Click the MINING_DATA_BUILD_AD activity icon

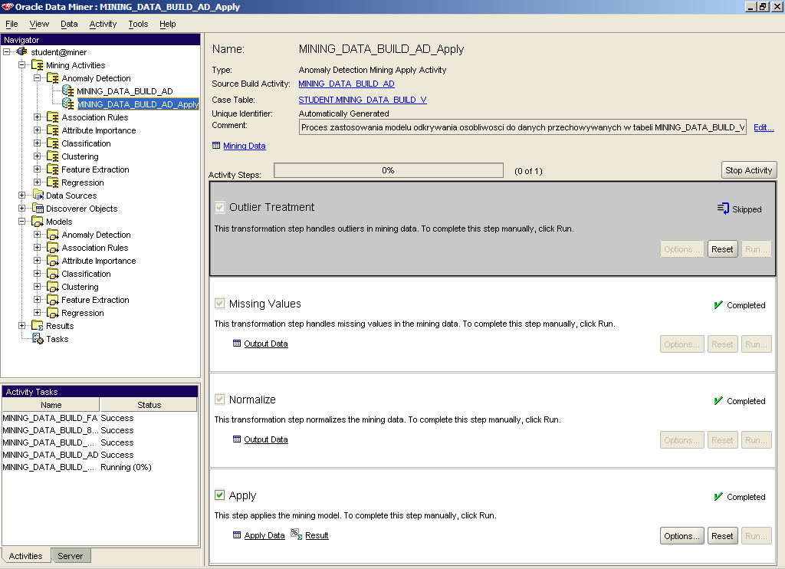point(68,91)
